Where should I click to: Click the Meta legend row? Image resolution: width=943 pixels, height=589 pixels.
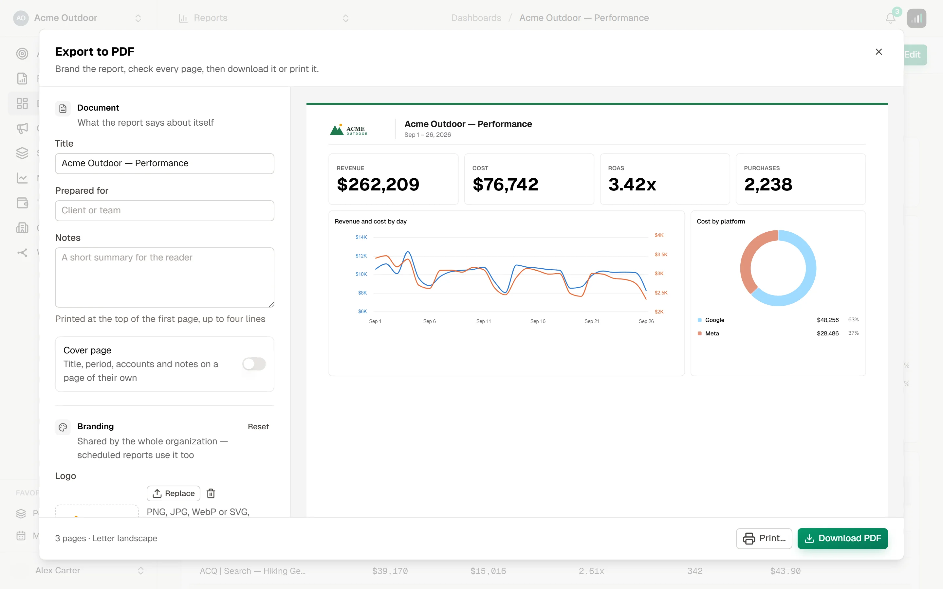pyautogui.click(x=778, y=333)
